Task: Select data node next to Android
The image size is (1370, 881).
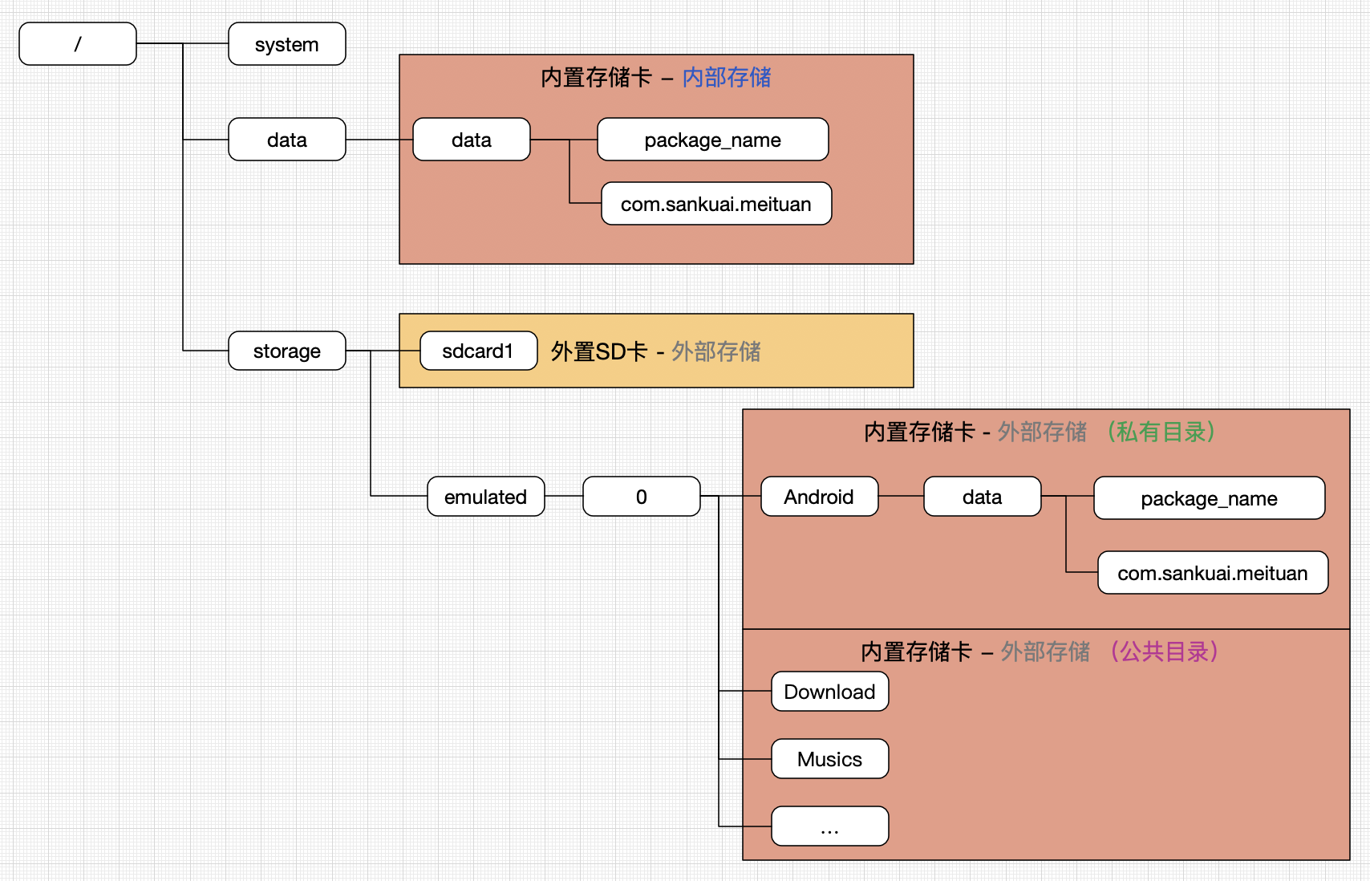Action: pyautogui.click(x=983, y=497)
